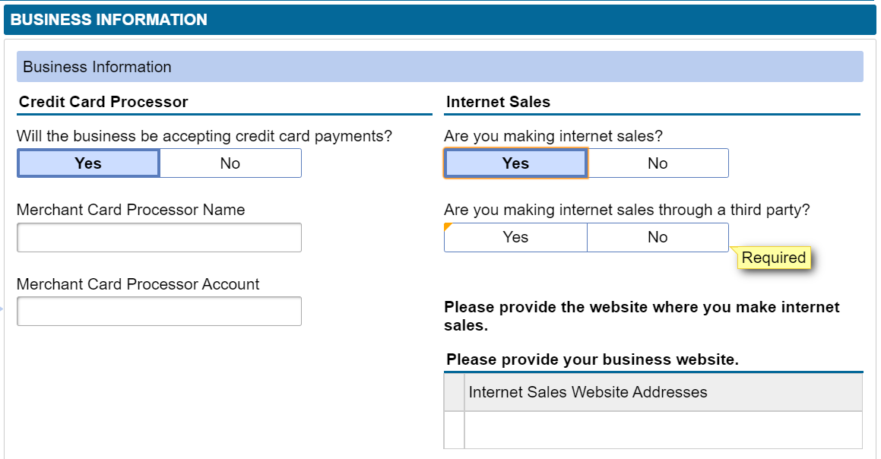Click the yellow Required tooltip
This screenshot has height=459, width=881.
(774, 258)
